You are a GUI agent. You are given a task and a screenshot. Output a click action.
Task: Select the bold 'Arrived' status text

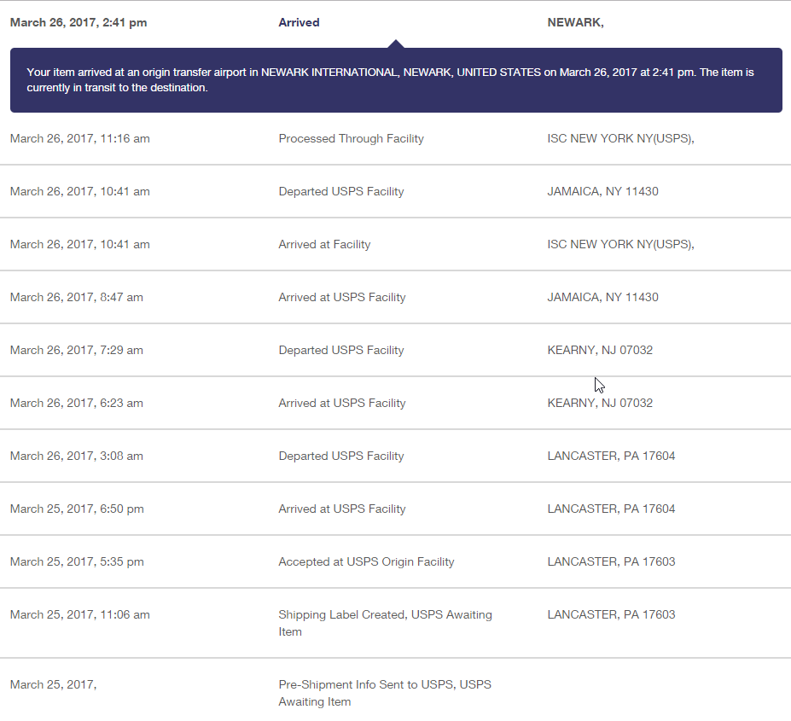tap(300, 23)
